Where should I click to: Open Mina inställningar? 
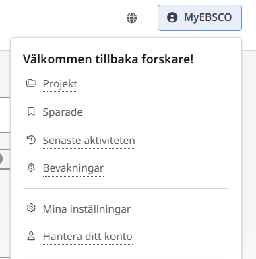point(87,209)
